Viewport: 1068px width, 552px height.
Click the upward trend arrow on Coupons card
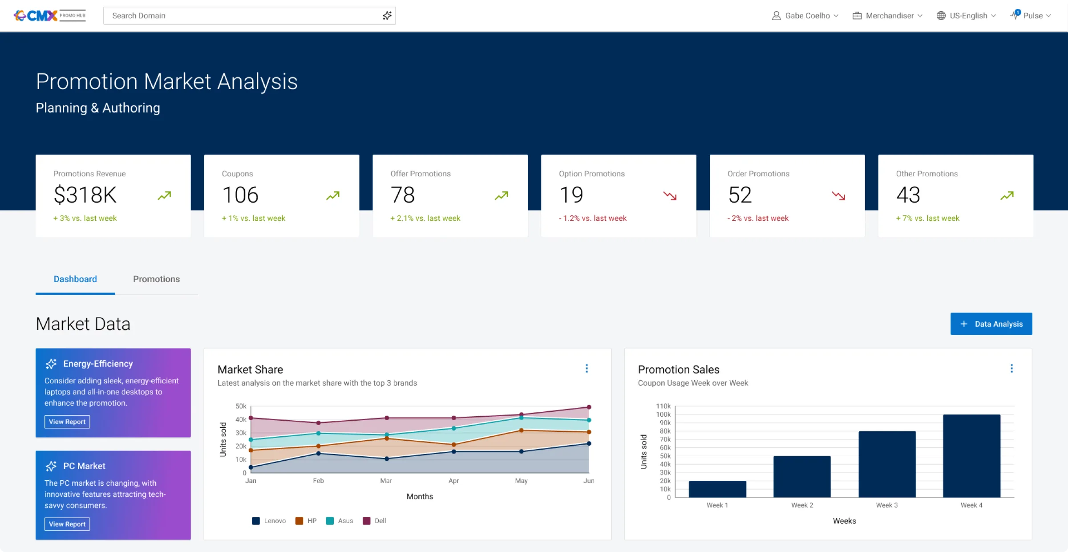click(333, 195)
